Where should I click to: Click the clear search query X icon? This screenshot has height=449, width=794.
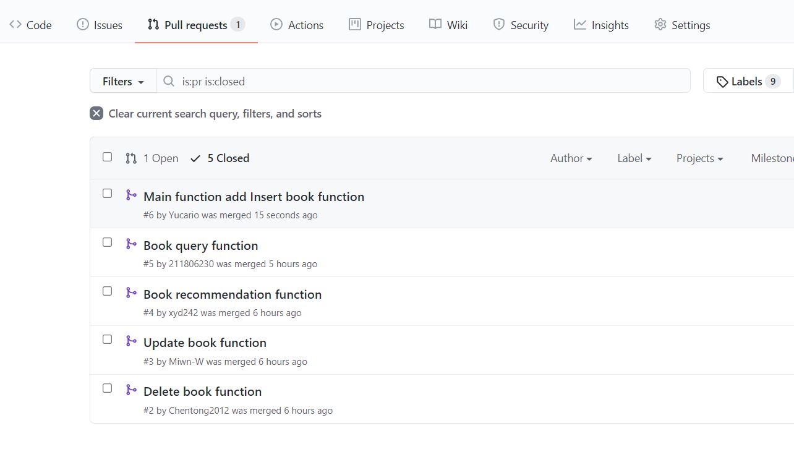click(x=96, y=113)
